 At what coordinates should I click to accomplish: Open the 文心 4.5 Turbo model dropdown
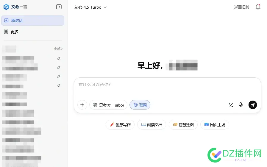pyautogui.click(x=90, y=7)
